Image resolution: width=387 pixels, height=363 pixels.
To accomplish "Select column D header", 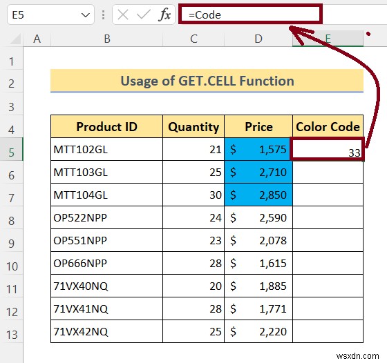I will 258,39.
